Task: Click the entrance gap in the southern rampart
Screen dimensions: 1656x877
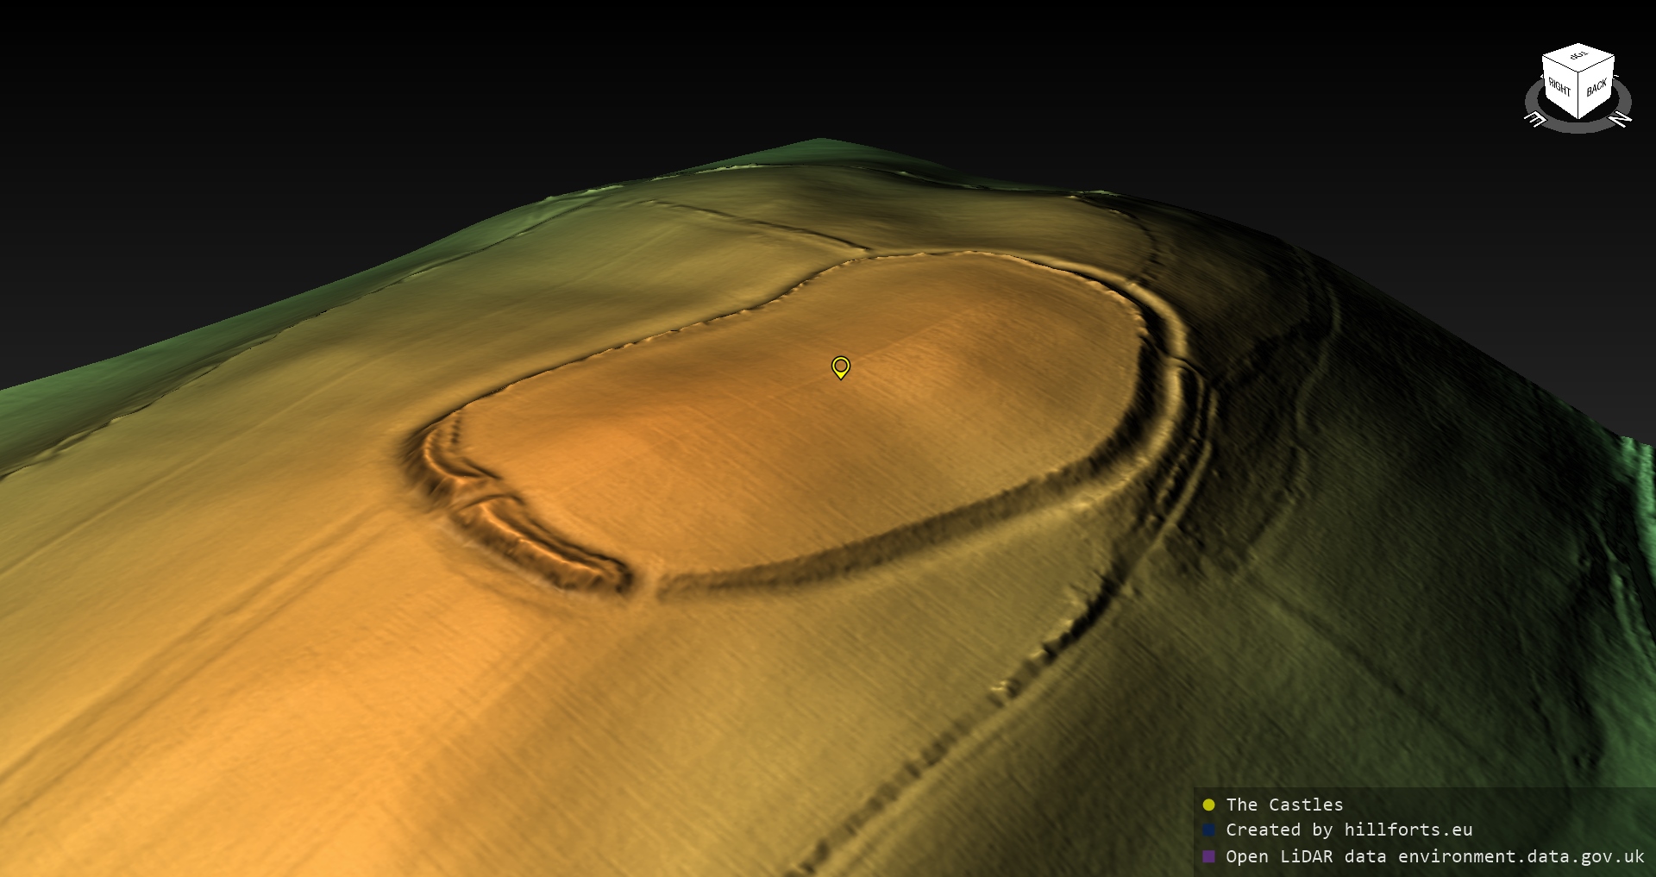Action: coord(645,586)
